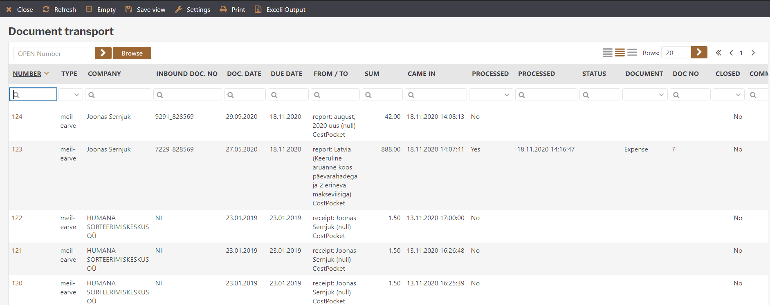Click the DUE DATE filter field
The height and width of the screenshot is (305, 770).
(288, 95)
